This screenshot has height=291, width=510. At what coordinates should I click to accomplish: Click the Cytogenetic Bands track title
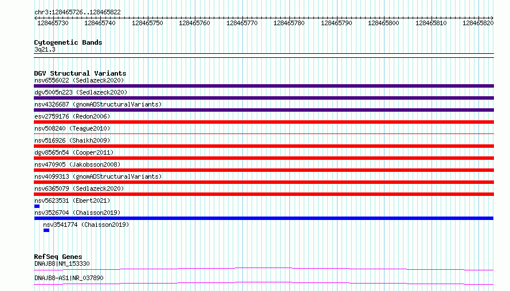click(x=68, y=42)
